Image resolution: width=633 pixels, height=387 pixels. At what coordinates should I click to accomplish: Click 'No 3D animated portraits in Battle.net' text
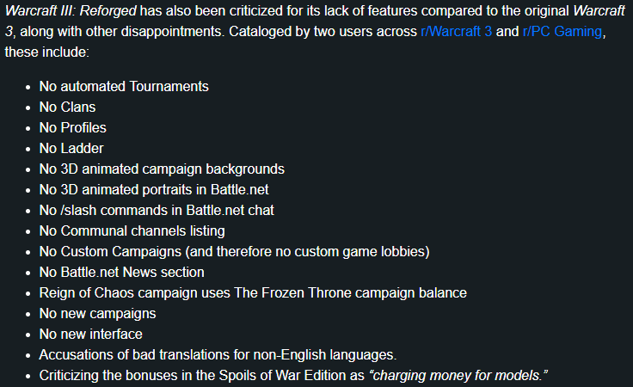click(x=154, y=189)
